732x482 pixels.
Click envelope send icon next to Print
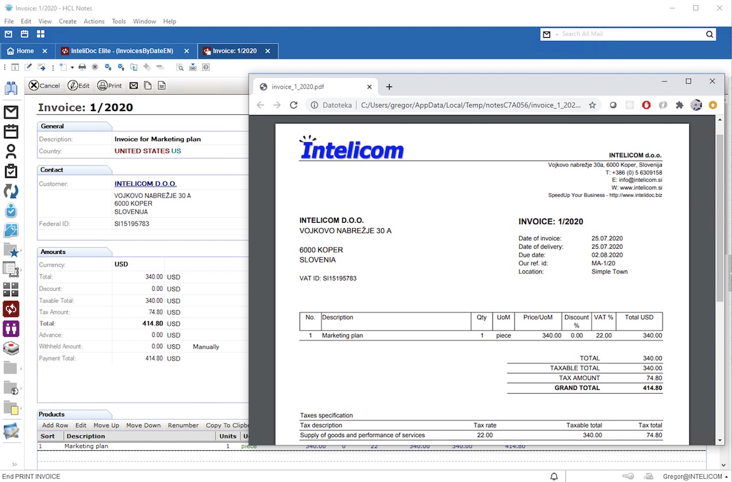pyautogui.click(x=134, y=86)
